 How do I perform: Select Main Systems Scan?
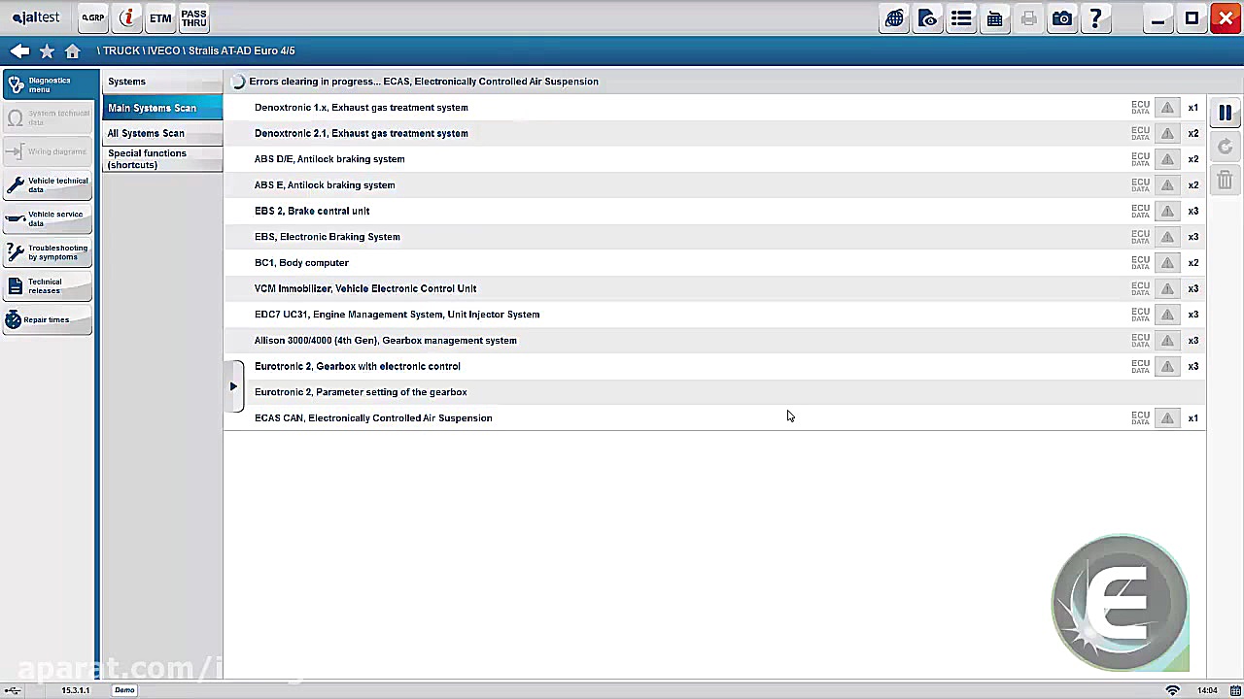pyautogui.click(x=161, y=108)
